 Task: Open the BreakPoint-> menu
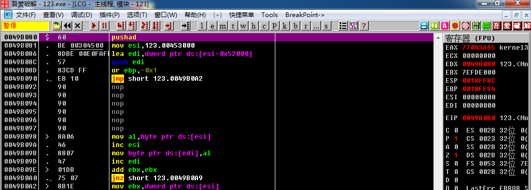click(x=305, y=15)
